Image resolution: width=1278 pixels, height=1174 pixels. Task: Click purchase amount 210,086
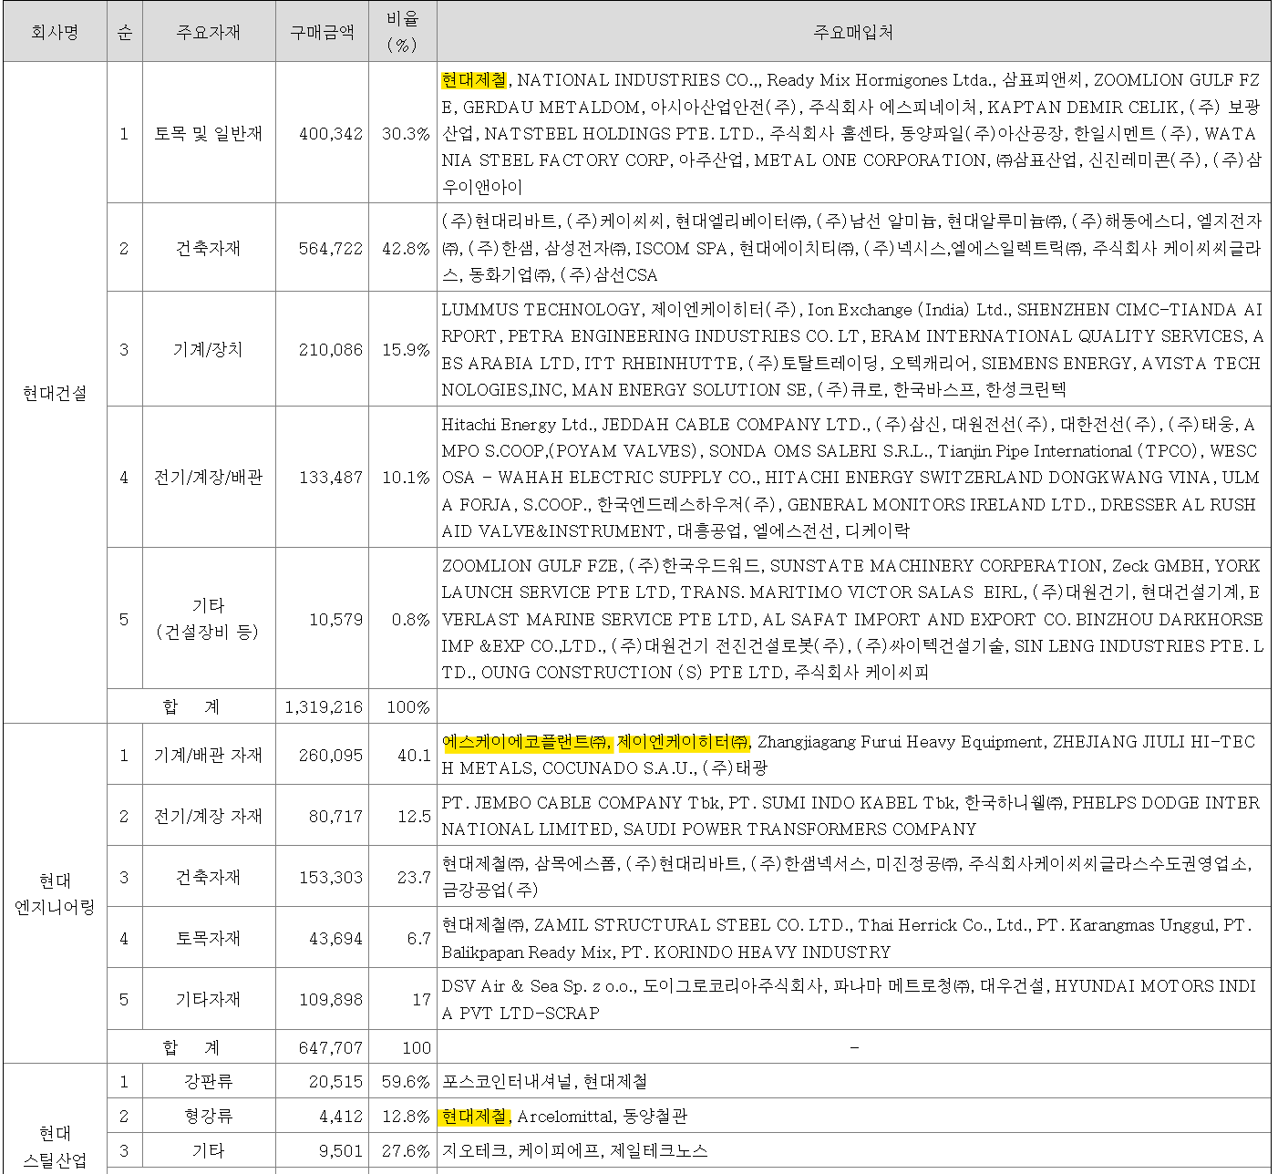331,349
